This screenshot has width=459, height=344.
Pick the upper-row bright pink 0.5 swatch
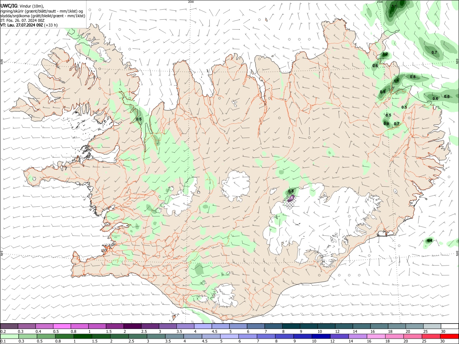62,326
